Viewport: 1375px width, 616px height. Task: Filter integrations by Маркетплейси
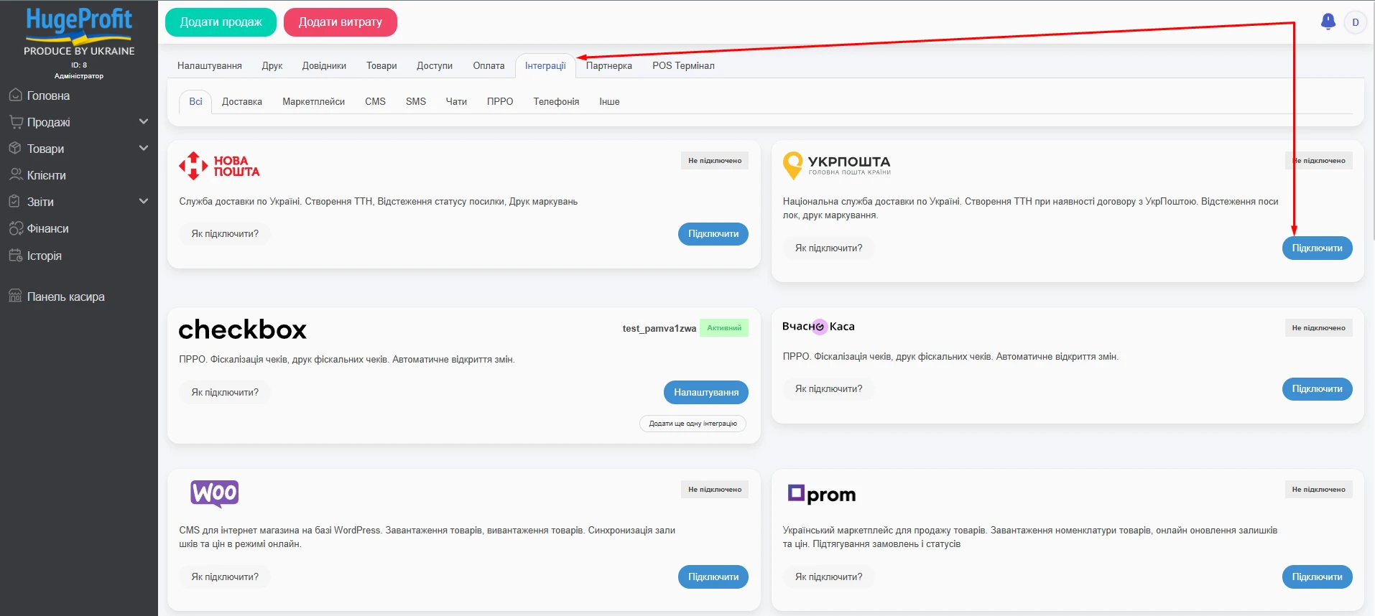click(x=313, y=101)
